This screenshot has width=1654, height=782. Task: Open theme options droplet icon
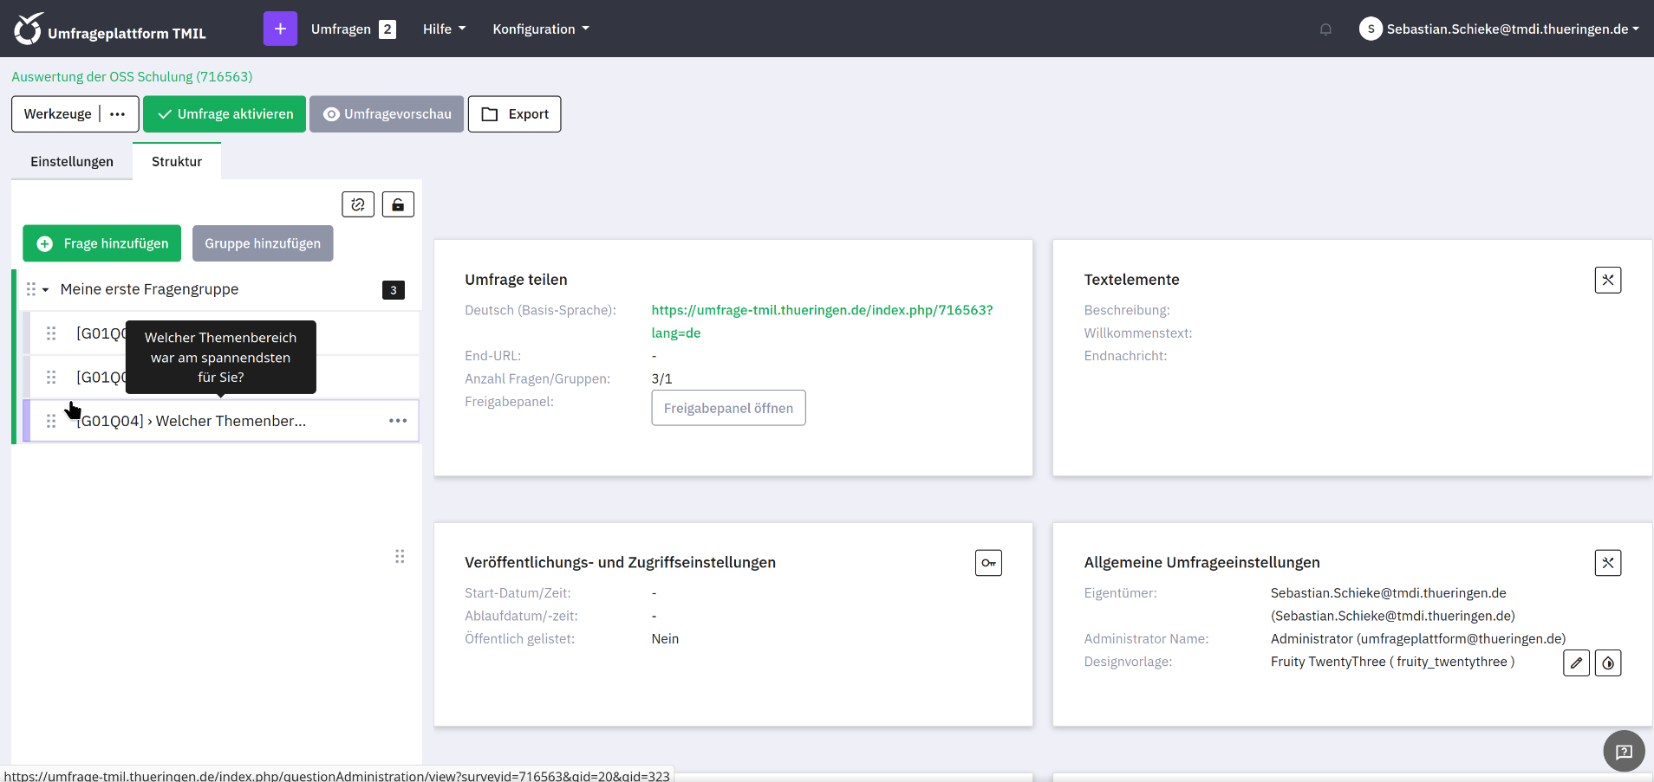pyautogui.click(x=1608, y=662)
